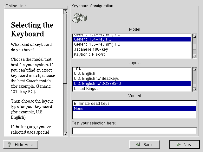The image size is (203, 152).
Task: Select Keytronic FlexPro model
Action: (90, 54)
